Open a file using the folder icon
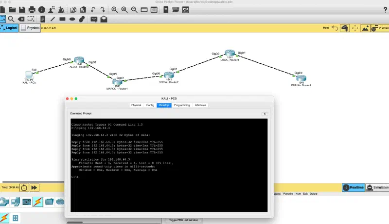 pos(12,10)
